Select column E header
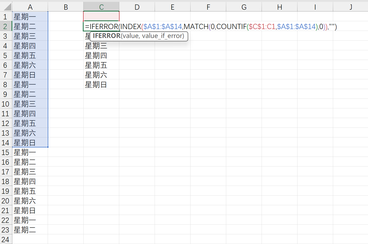368x244 pixels. (x=173, y=7)
